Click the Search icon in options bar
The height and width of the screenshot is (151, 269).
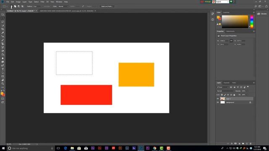[256, 6]
